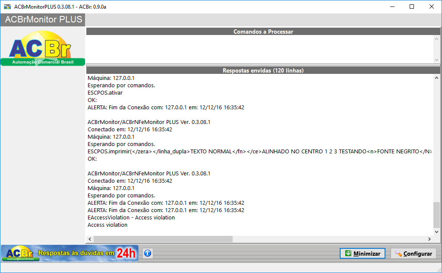Maximize the ACBrMonitorPLUS window

412,6
